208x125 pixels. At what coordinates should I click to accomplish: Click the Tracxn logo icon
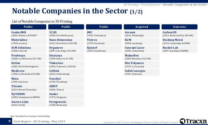(x=183, y=121)
